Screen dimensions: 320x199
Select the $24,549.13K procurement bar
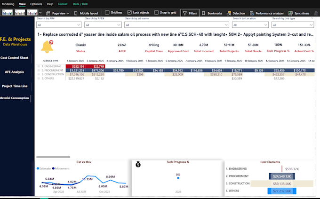pos(282,176)
